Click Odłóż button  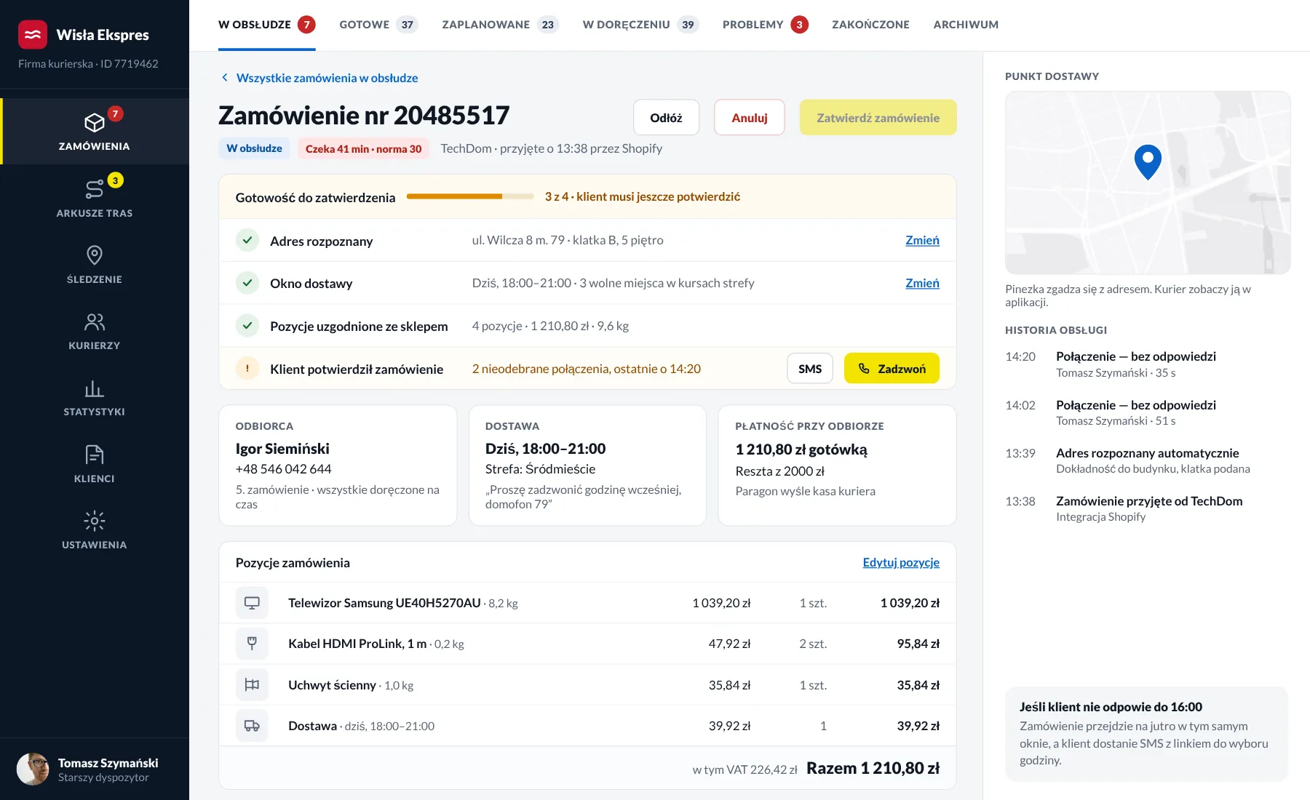tap(666, 118)
